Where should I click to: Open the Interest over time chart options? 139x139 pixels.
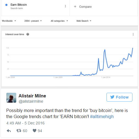point(133,34)
